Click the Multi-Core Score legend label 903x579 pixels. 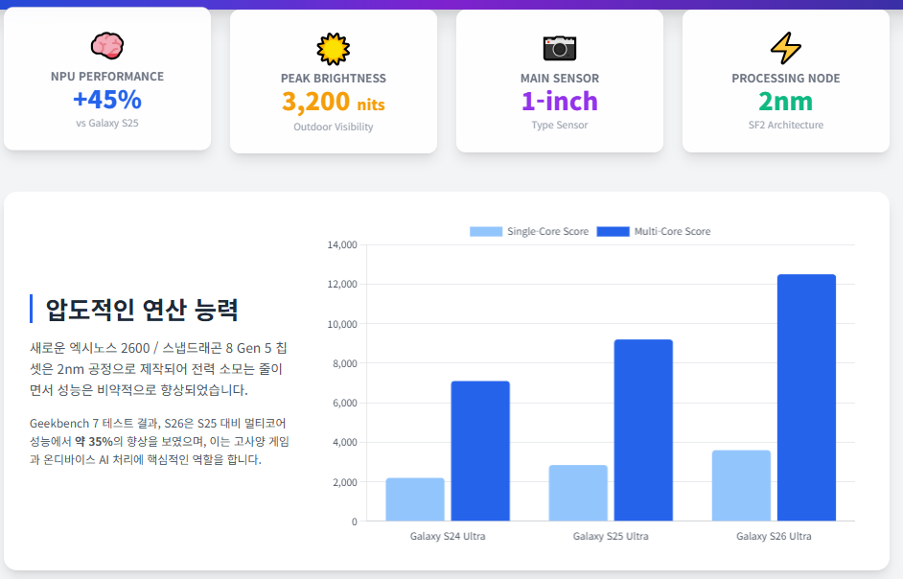(x=673, y=232)
